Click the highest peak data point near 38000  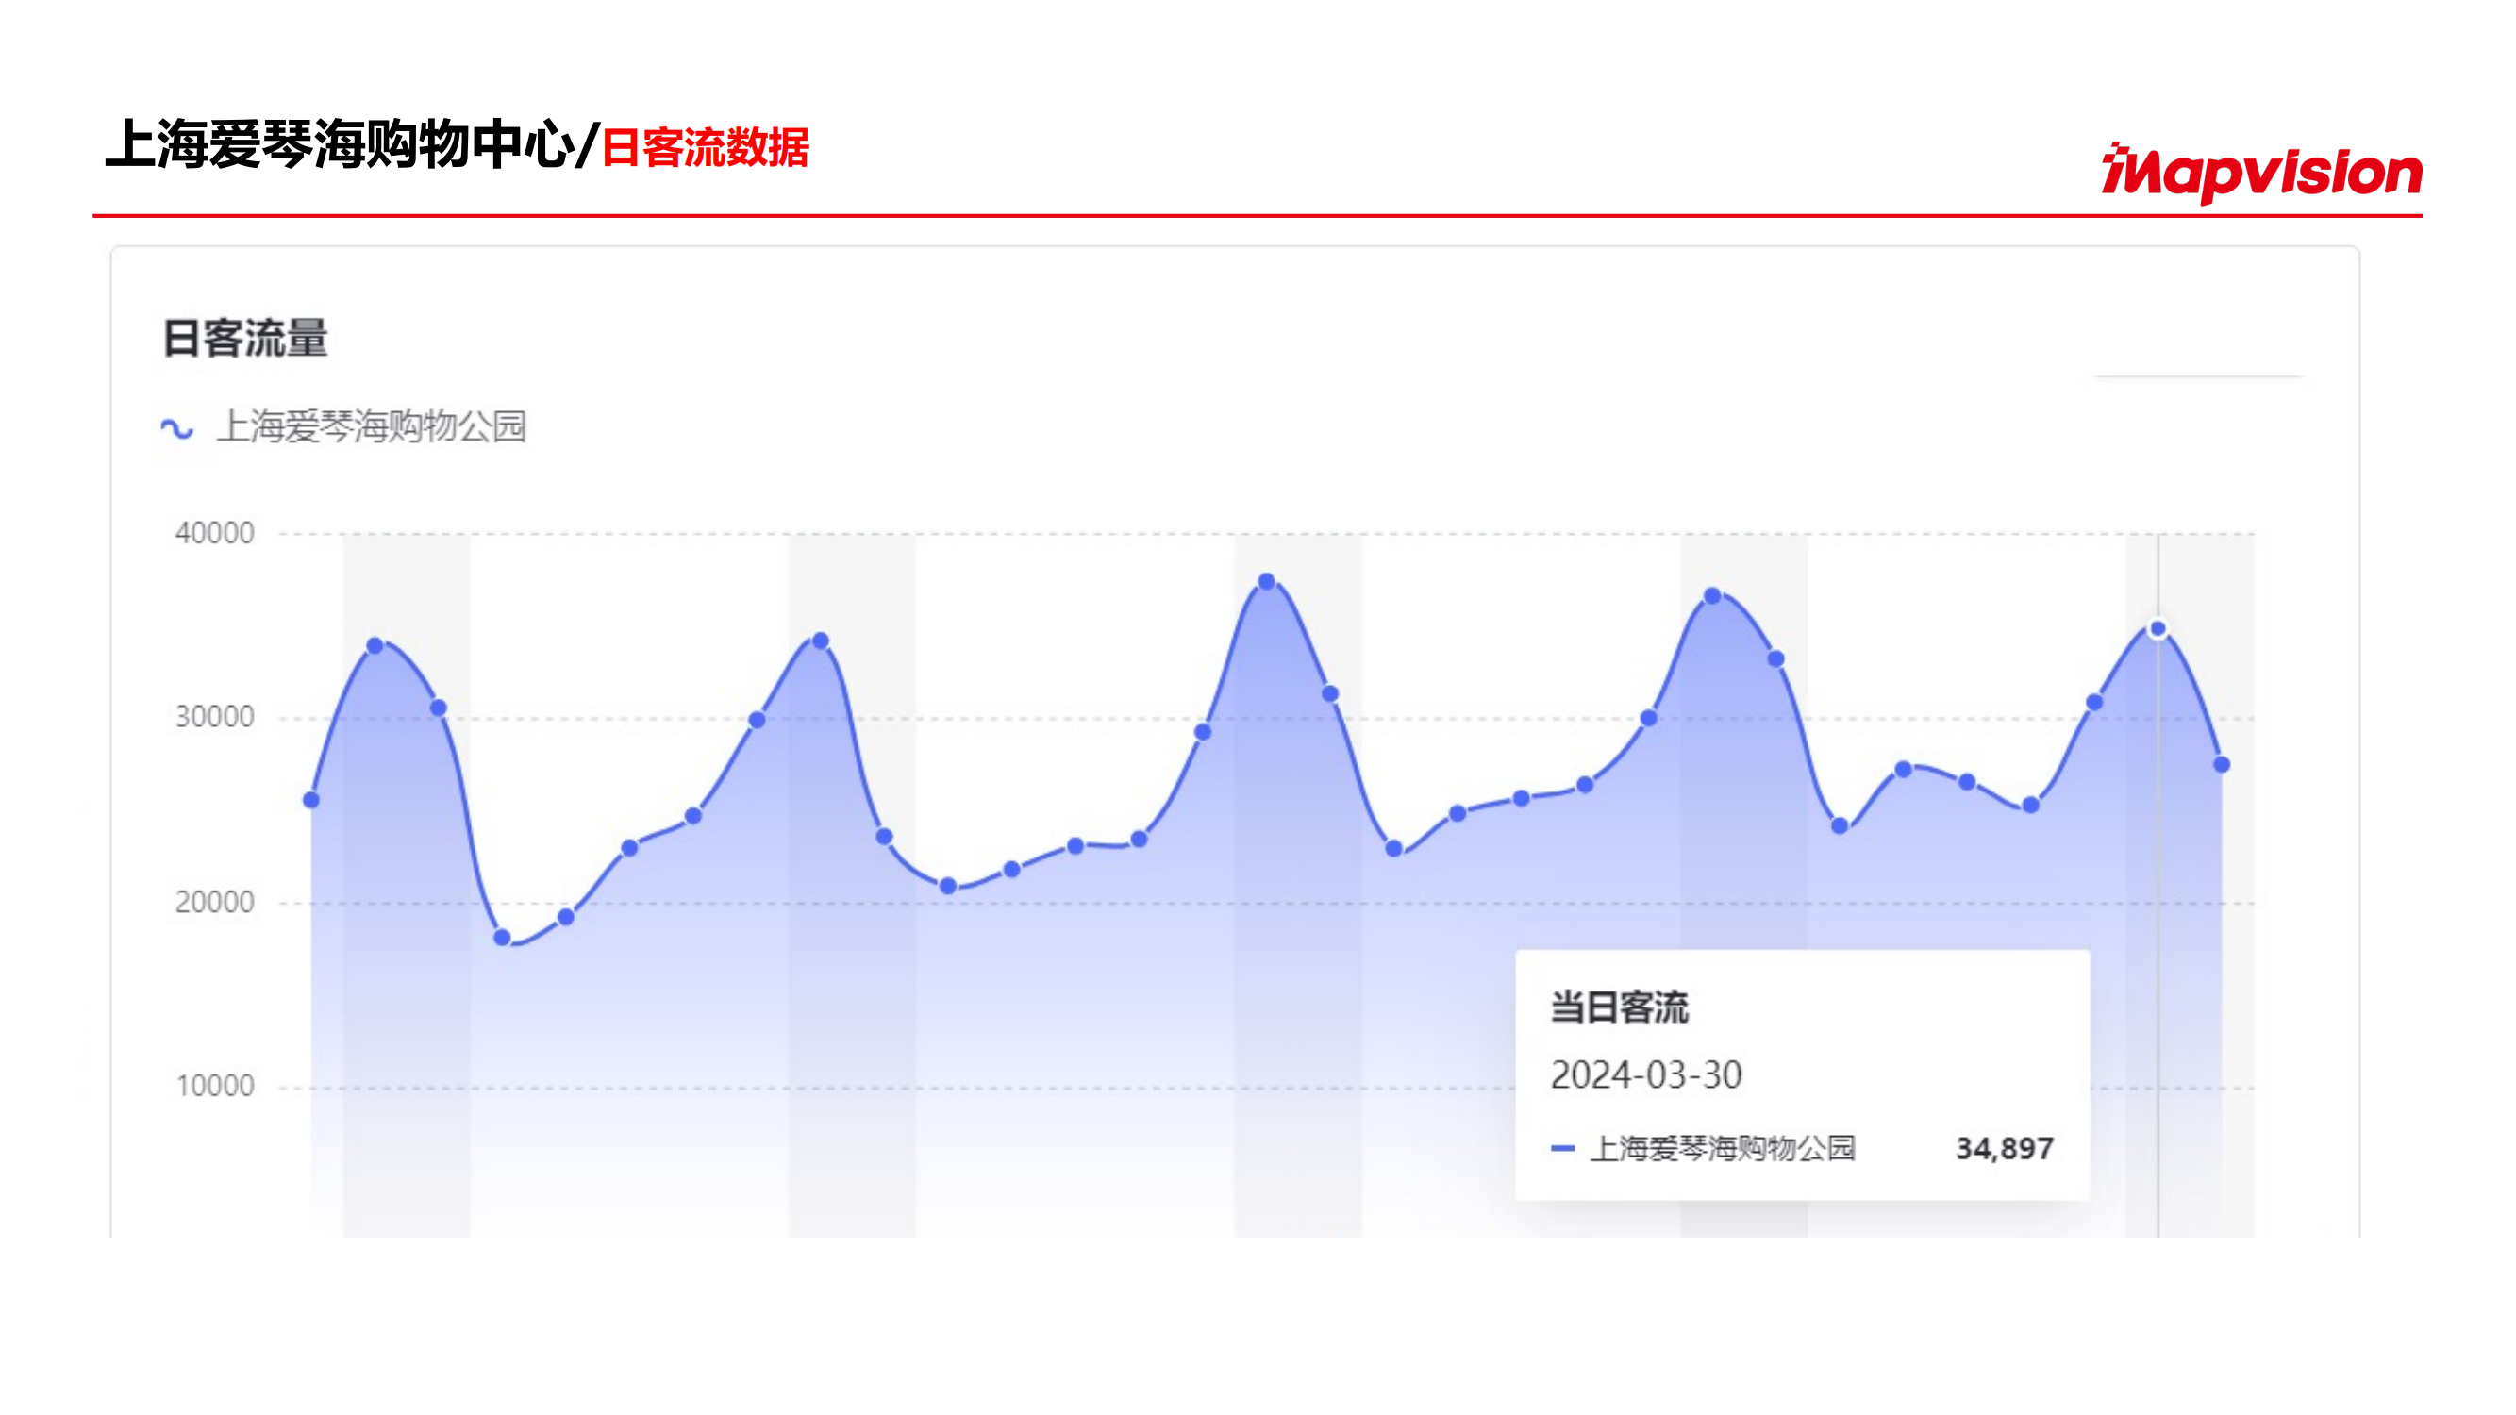[1267, 581]
